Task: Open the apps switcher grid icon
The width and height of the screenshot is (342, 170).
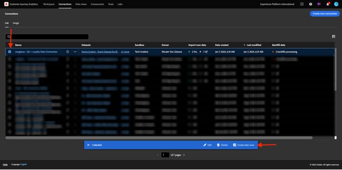Action: 302,4
